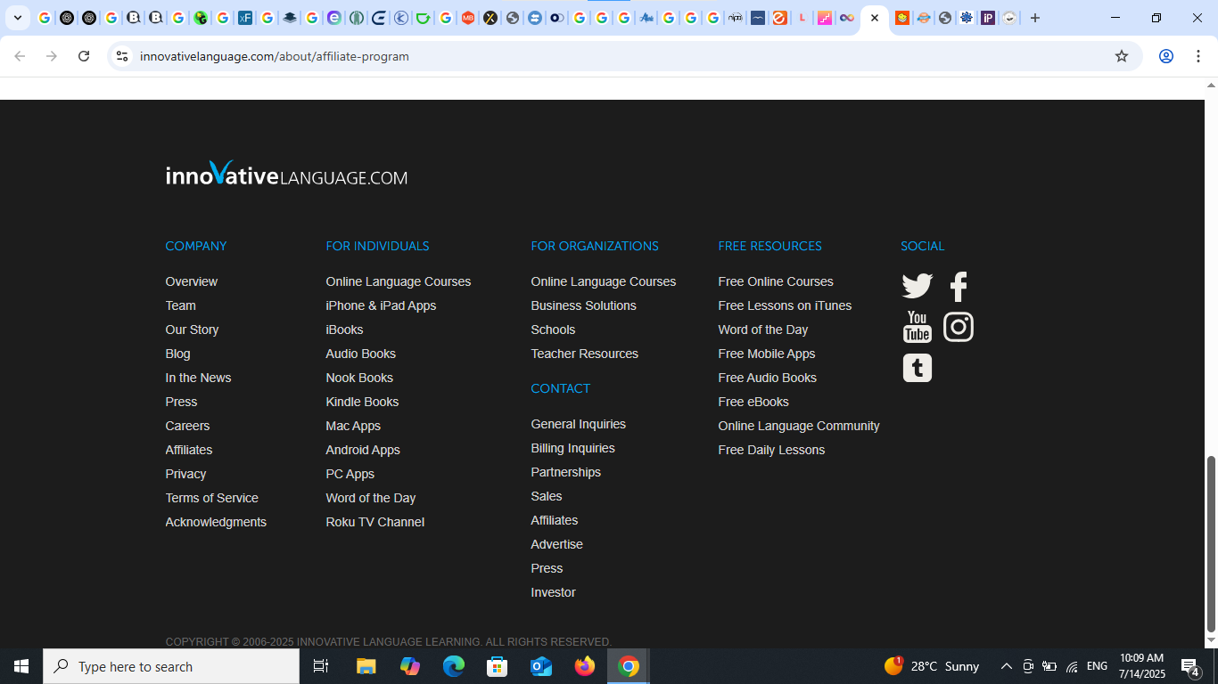Open the Business Solutions link
This screenshot has width=1218, height=684.
tap(583, 305)
